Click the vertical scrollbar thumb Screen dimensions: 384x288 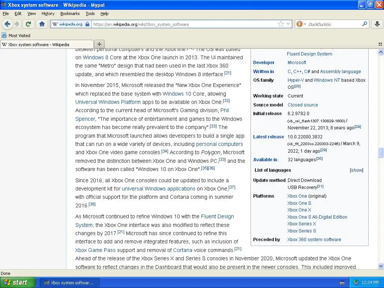tap(381, 153)
